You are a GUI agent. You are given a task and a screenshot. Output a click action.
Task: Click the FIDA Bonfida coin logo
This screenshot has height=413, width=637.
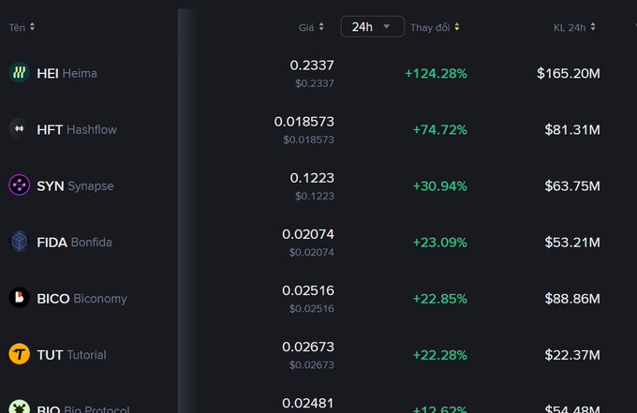(19, 242)
